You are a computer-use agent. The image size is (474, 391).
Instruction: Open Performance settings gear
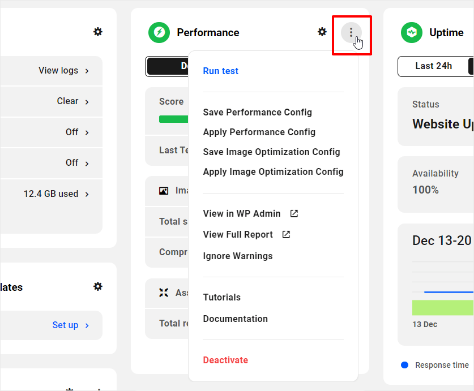pos(322,32)
